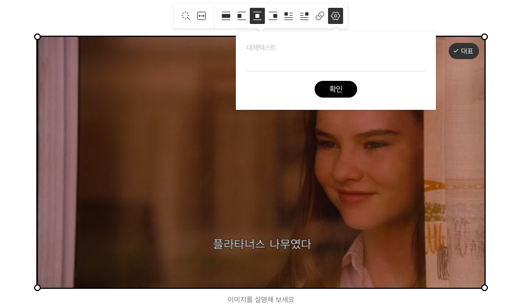Wrap text with image on right
527x305 pixels.
[x=304, y=16]
